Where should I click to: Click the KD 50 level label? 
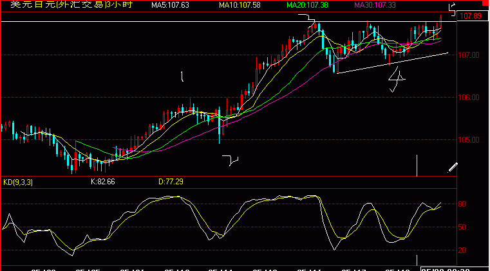point(462,227)
